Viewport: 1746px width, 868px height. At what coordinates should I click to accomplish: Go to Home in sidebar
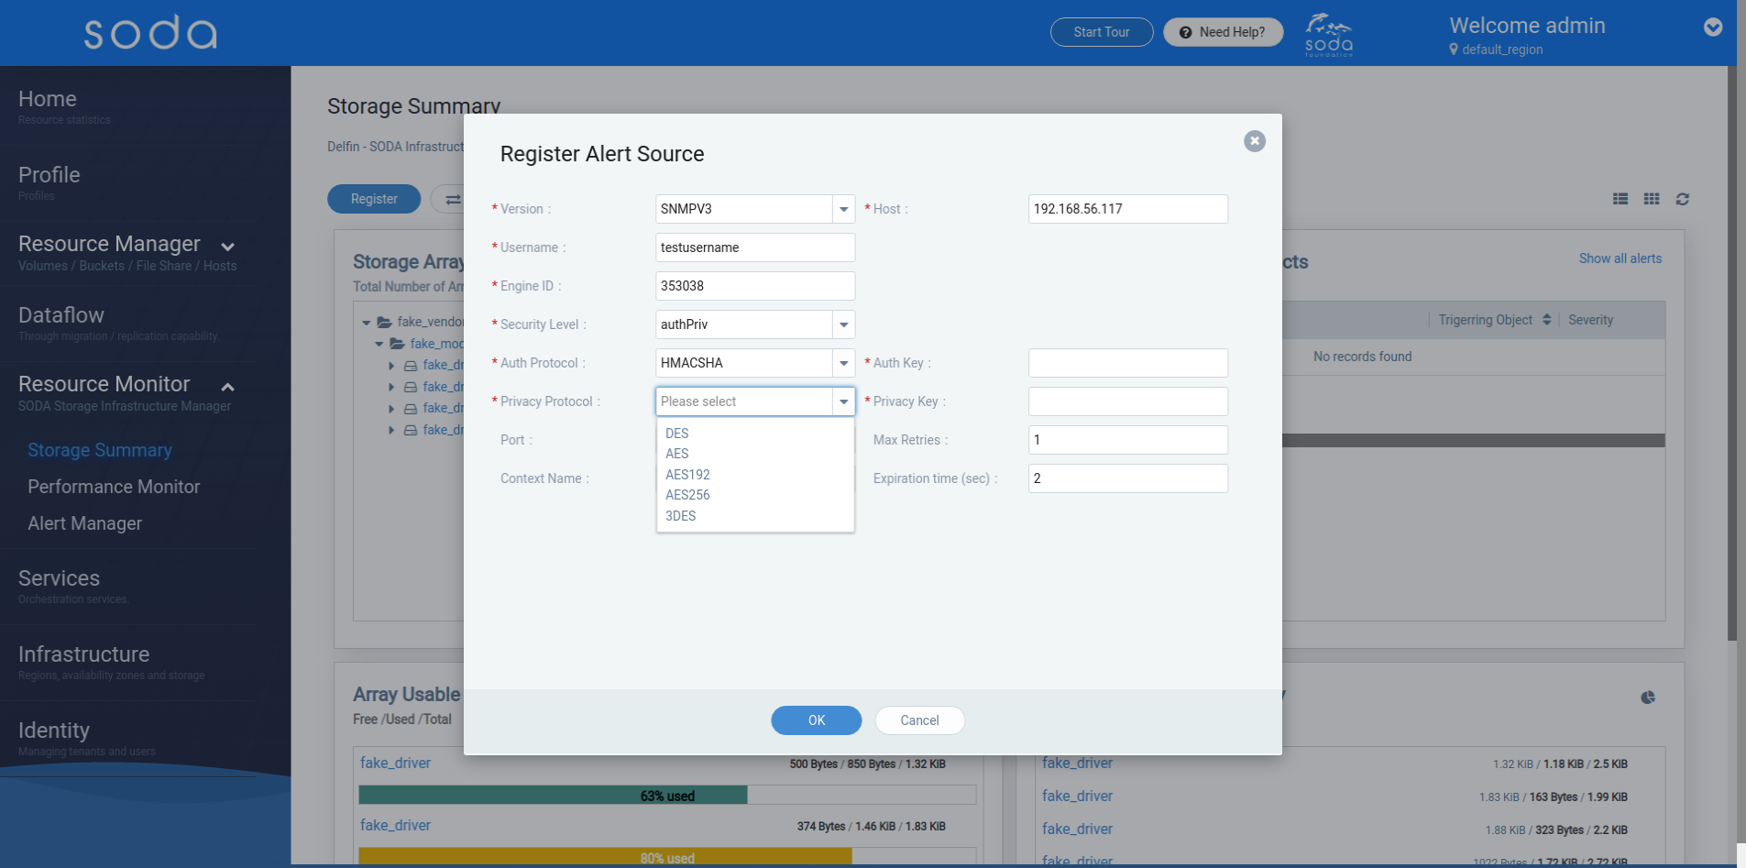point(48,99)
